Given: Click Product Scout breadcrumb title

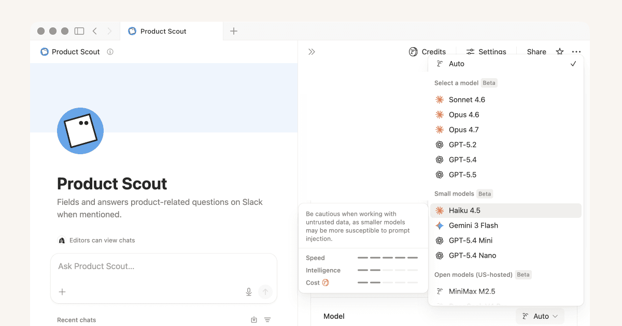Looking at the screenshot, I should (x=76, y=52).
